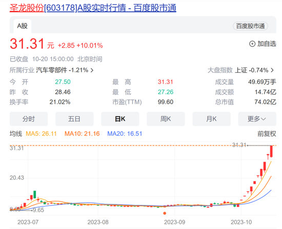Switch to the 月K chart tab
The width and height of the screenshot is (282, 229).
211,119
